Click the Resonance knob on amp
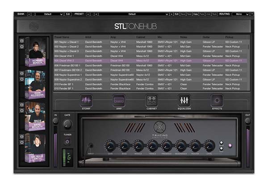The image size is (268, 187). 180,146
